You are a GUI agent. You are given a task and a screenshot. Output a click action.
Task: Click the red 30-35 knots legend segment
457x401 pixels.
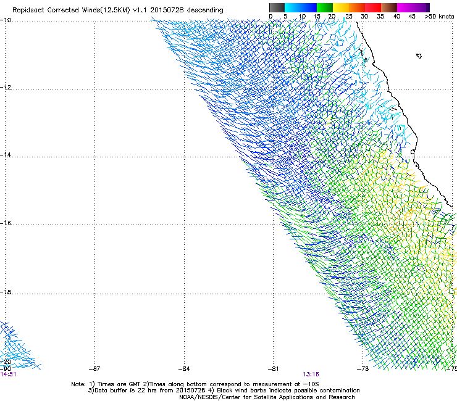tap(373, 7)
